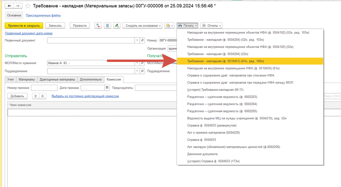This screenshot has height=187, width=341.
Task: Go back with the left arrow button
Action: 9,6
